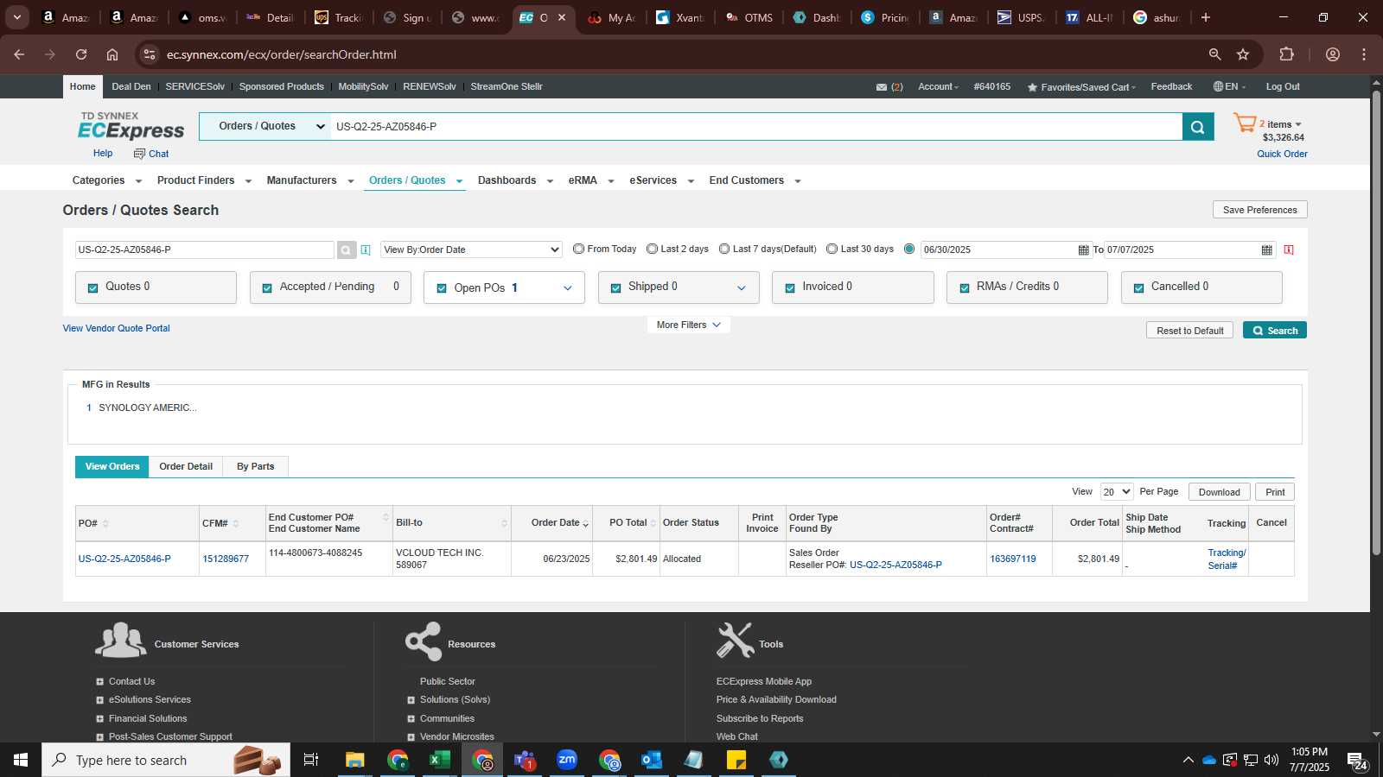Toggle the Cancelled checkbox
This screenshot has height=777, width=1383.
tap(1139, 288)
